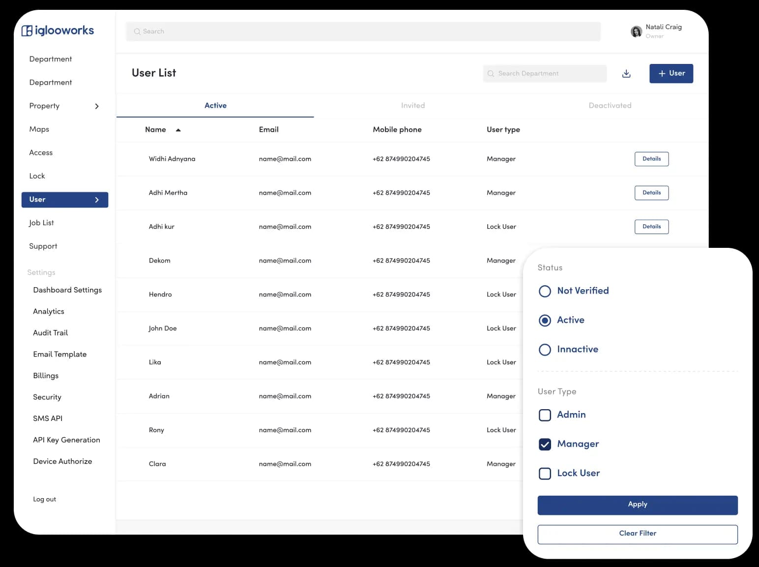The height and width of the screenshot is (567, 759).
Task: Select the Innactive status radio
Action: 545,350
